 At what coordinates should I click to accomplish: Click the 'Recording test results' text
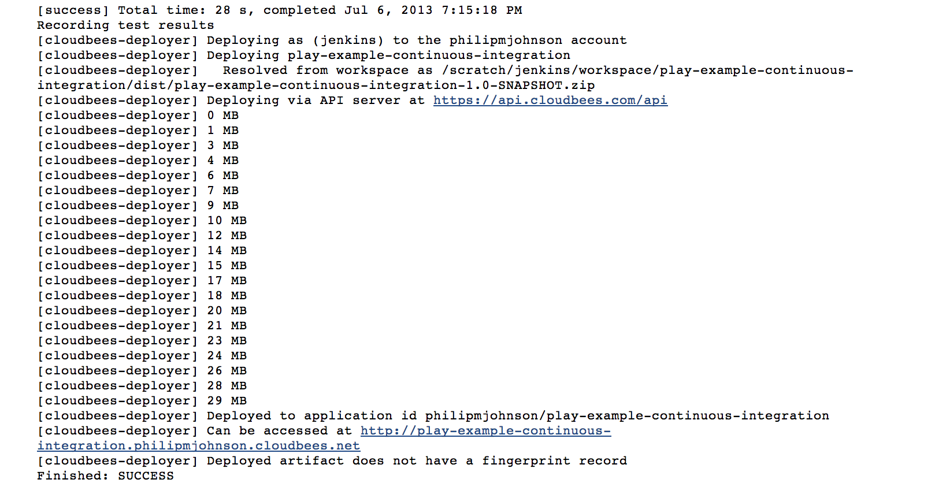coord(125,25)
